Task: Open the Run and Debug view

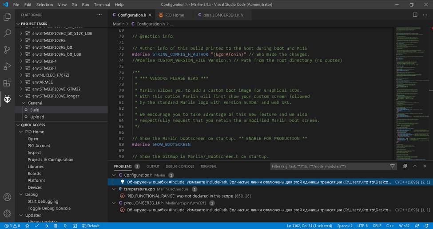Action: [x=7, y=66]
